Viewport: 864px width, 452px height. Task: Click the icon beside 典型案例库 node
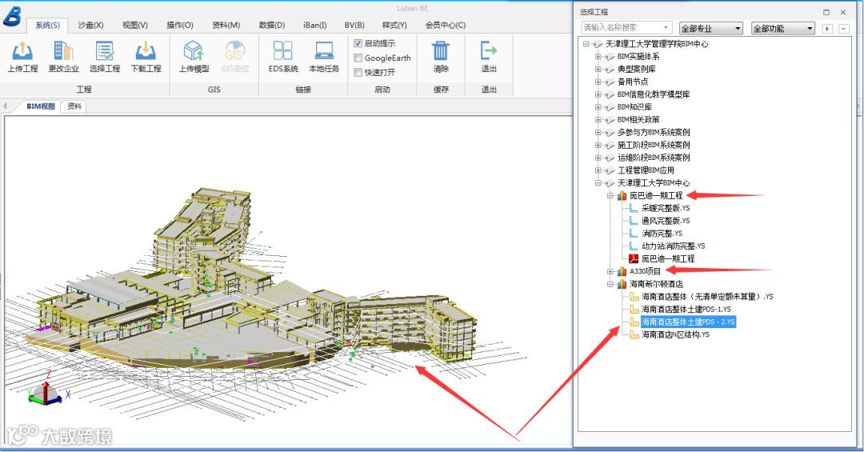(610, 70)
